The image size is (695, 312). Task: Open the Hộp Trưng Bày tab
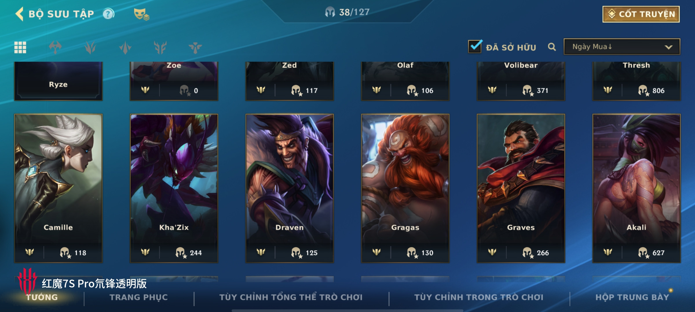pos(632,297)
